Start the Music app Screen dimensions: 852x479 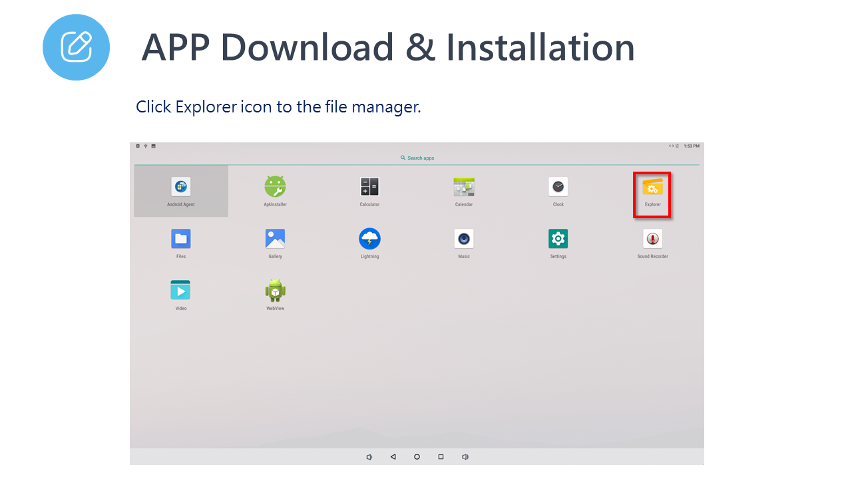pos(464,239)
